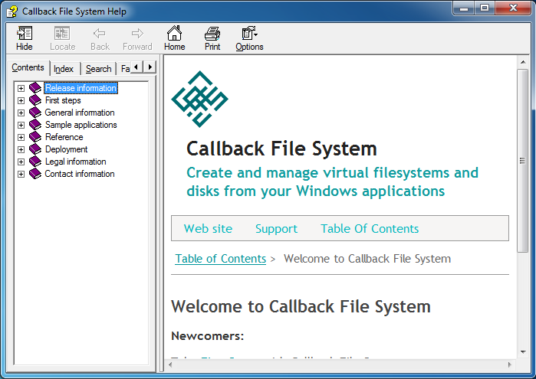Viewport: 536px width, 379px height.
Task: Select Deployment tree item
Action: click(x=66, y=149)
